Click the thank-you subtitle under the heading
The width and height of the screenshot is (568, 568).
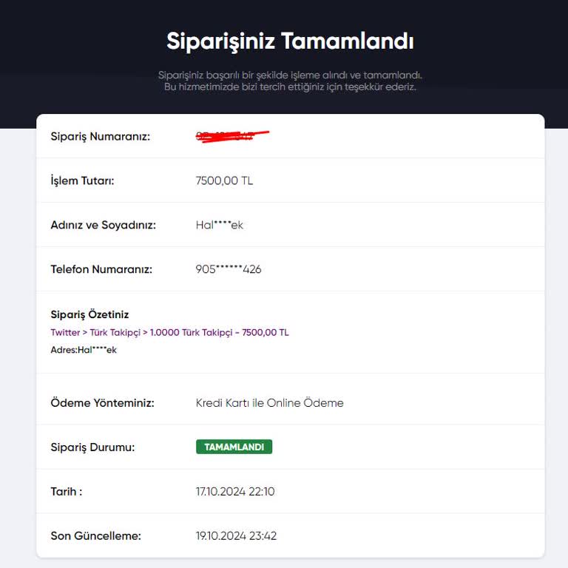pyautogui.click(x=290, y=81)
